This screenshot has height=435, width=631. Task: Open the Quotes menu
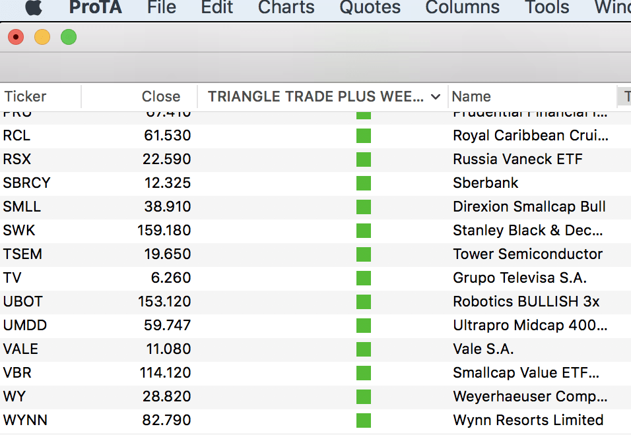pyautogui.click(x=370, y=7)
